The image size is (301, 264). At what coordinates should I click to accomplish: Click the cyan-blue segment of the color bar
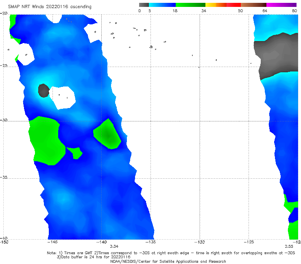click(162, 5)
